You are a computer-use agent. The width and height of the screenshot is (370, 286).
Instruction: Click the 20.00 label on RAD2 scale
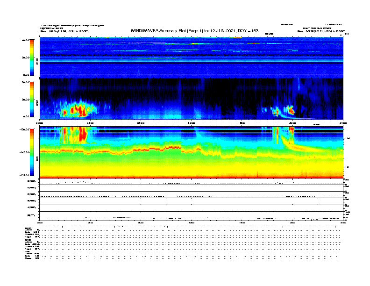point(25,57)
